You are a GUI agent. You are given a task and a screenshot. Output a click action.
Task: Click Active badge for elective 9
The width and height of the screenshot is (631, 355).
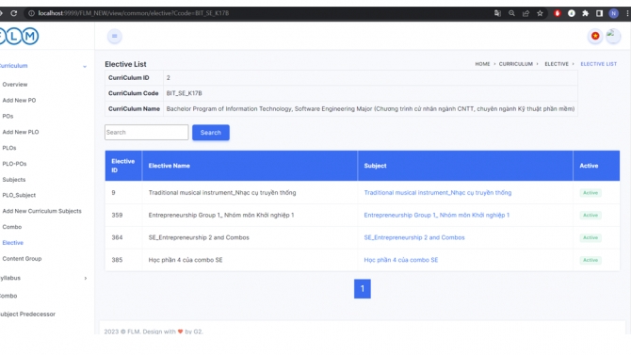click(x=591, y=193)
